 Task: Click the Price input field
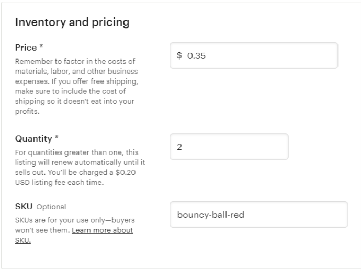click(x=254, y=56)
